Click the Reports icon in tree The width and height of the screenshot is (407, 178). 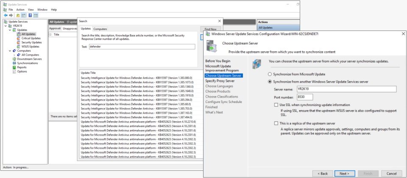(14, 67)
